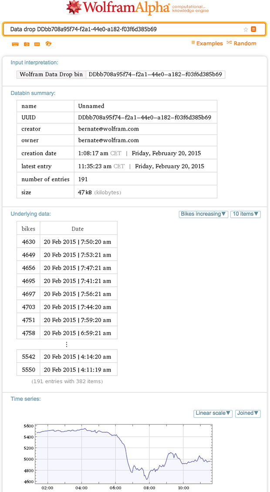Open the Linear scale dropdown
The image size is (270, 492).
tap(213, 413)
